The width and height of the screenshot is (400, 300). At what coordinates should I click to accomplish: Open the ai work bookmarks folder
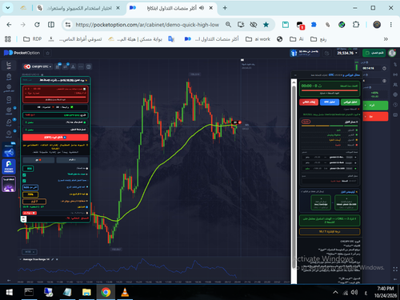[258, 39]
